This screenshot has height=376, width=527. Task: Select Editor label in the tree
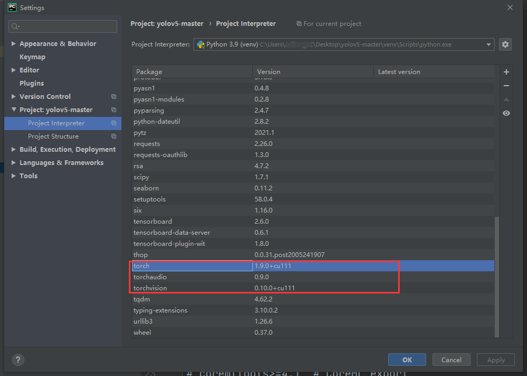click(x=29, y=70)
